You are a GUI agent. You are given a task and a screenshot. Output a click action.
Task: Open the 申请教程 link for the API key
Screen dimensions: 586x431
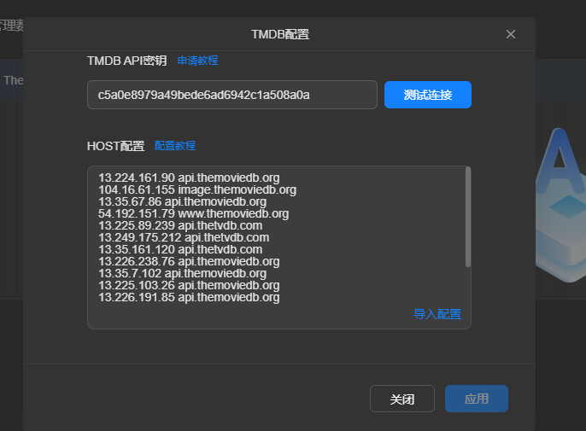click(x=197, y=61)
